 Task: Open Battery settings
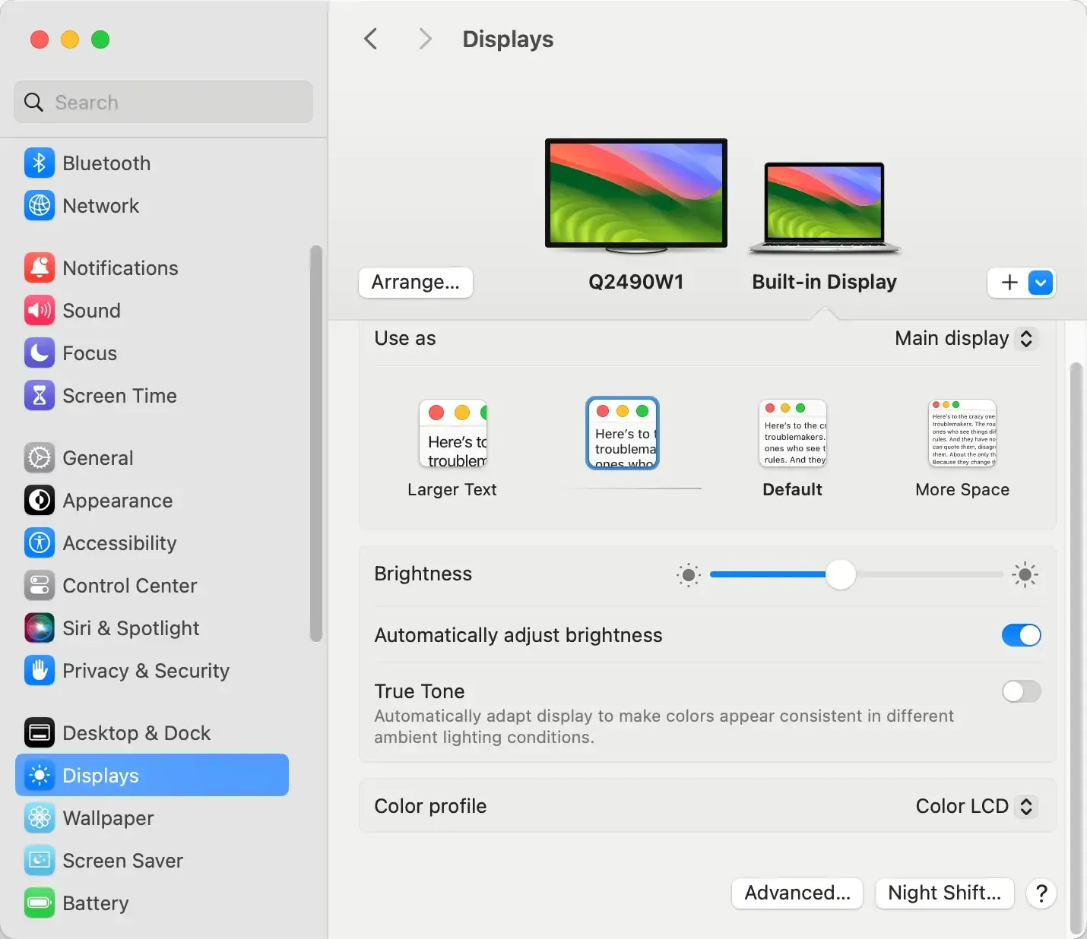[95, 903]
